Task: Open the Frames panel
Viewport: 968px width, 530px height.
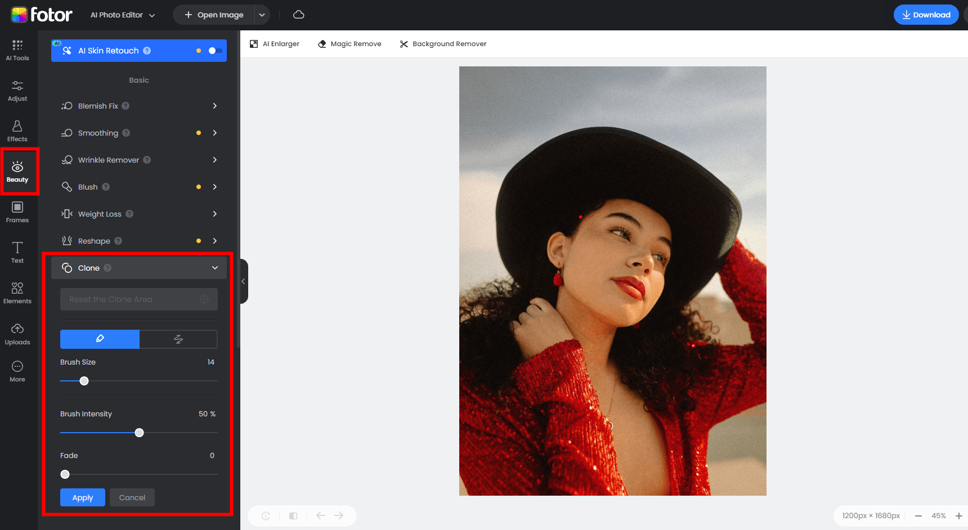Action: point(17,212)
